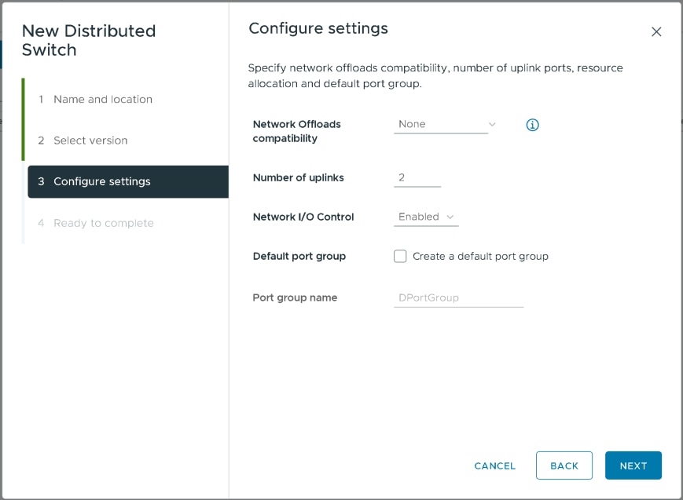Screen dimensions: 683x500
Task: Select step 3 Configure settings
Action: coord(128,181)
